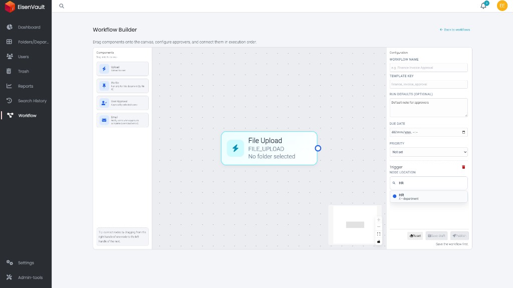Click the Pin file component label
The height and width of the screenshot is (288, 513).
115,83
